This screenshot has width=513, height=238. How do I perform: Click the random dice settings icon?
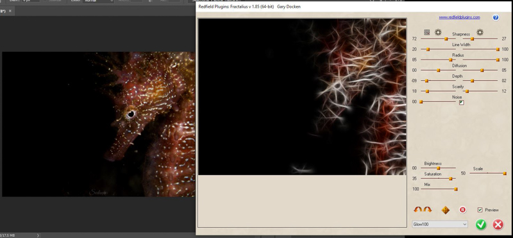pyautogui.click(x=445, y=210)
